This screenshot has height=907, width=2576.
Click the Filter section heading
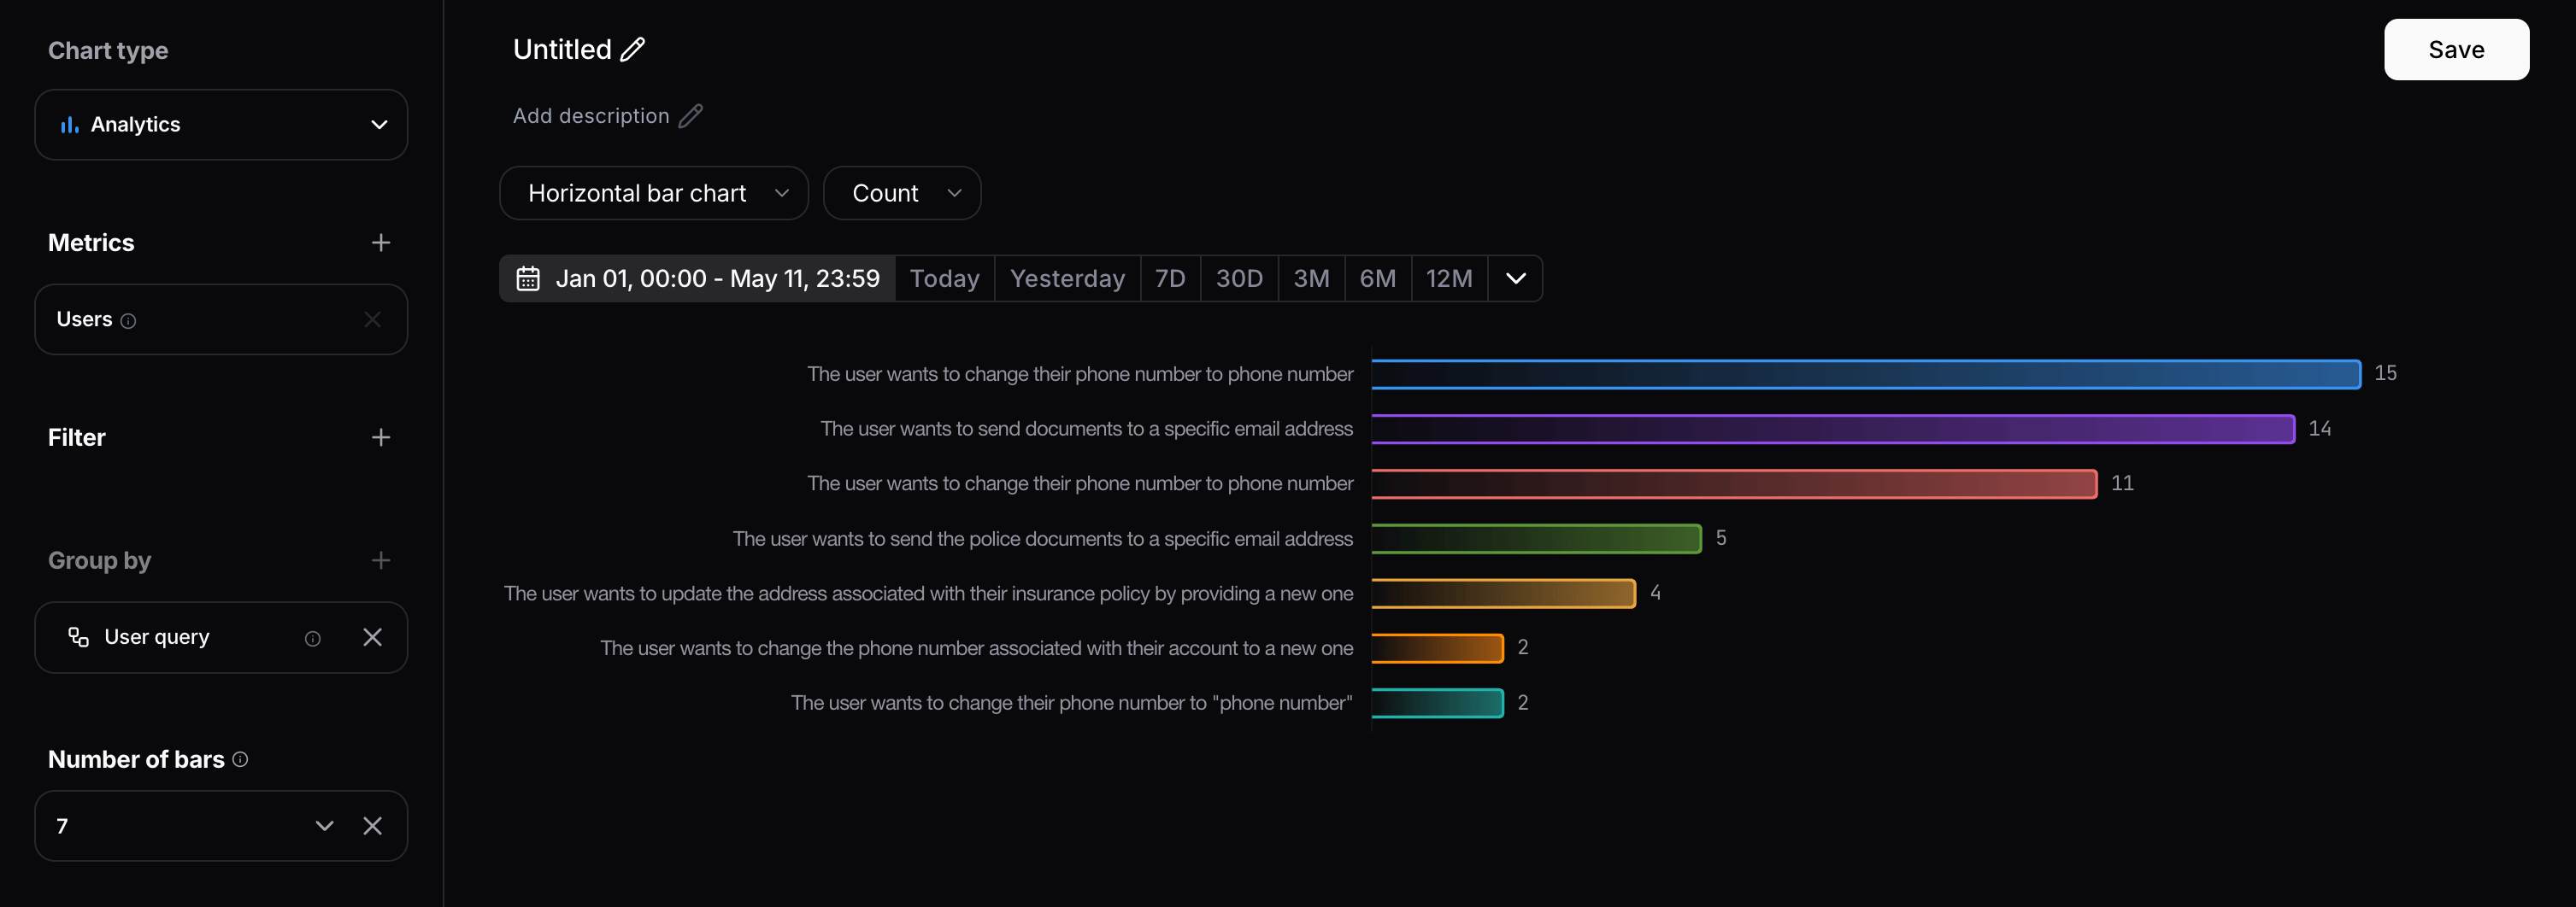pyautogui.click(x=77, y=437)
